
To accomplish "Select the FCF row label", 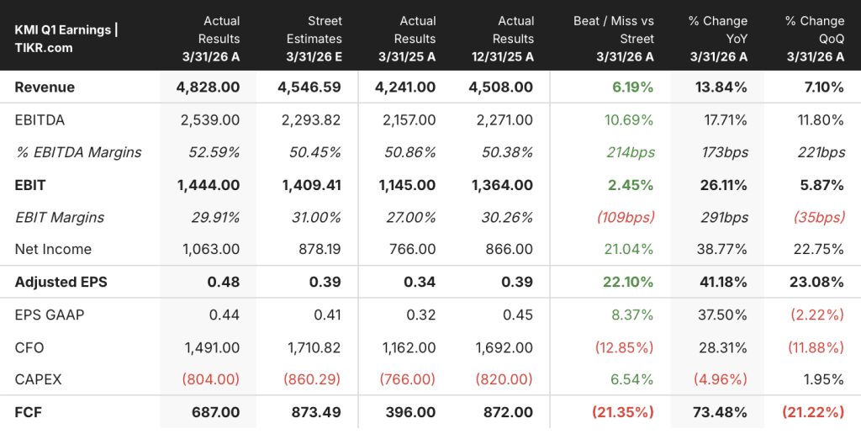I will (x=28, y=412).
